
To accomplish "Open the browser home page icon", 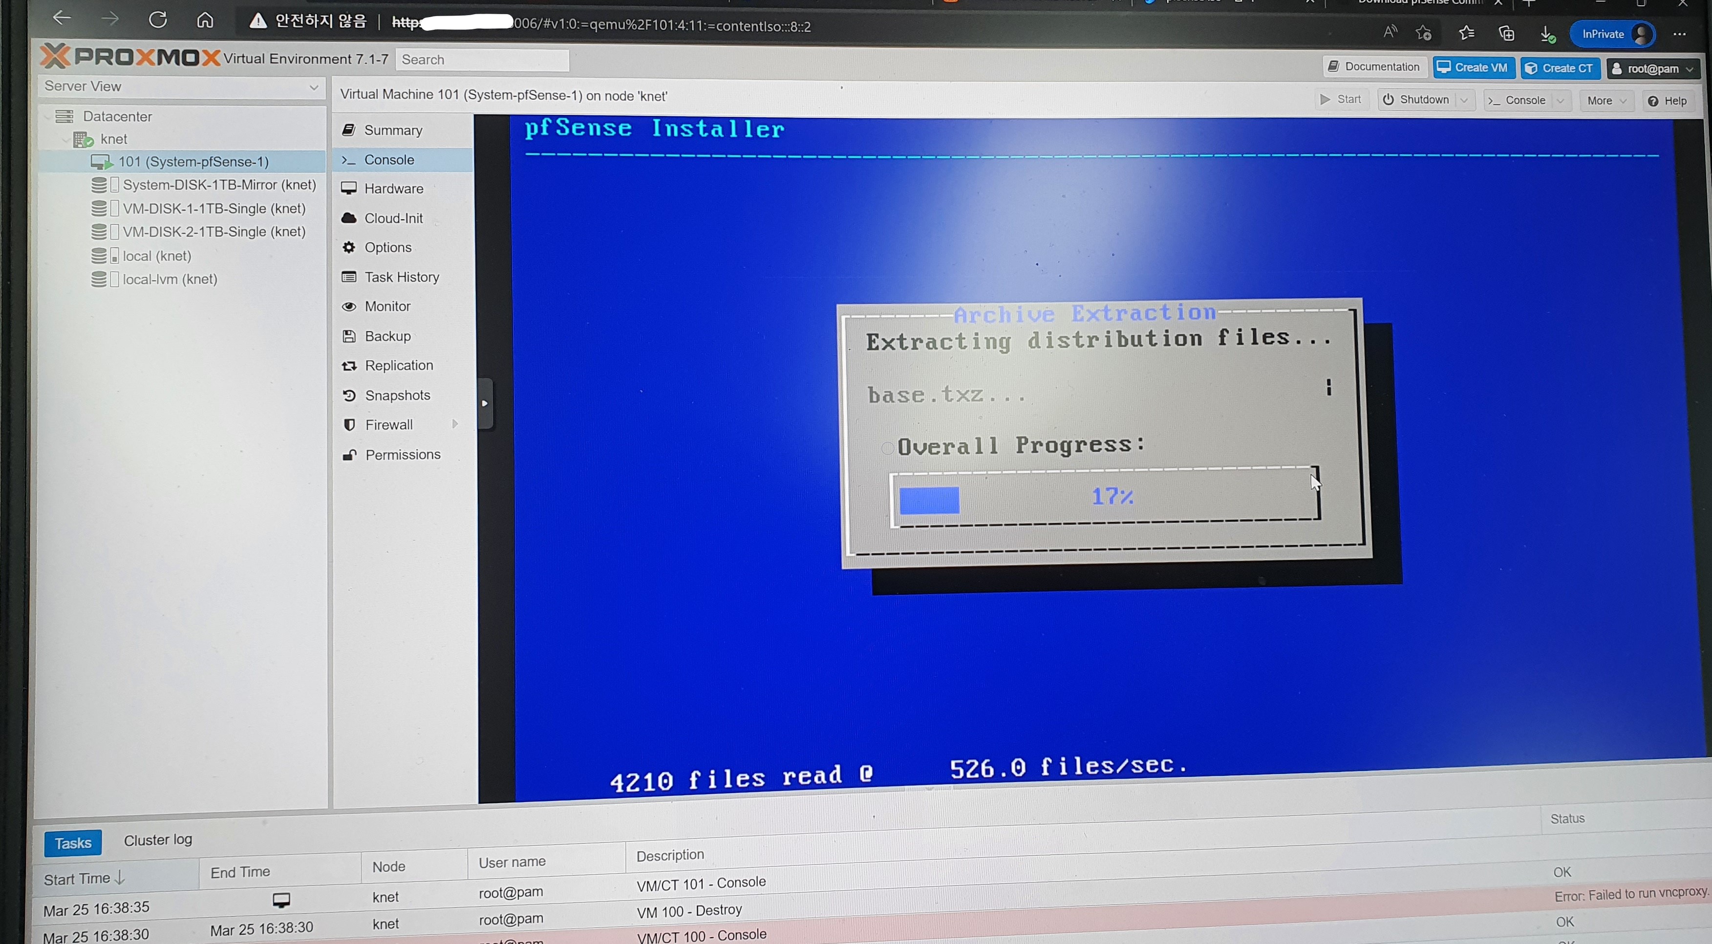I will pos(205,21).
